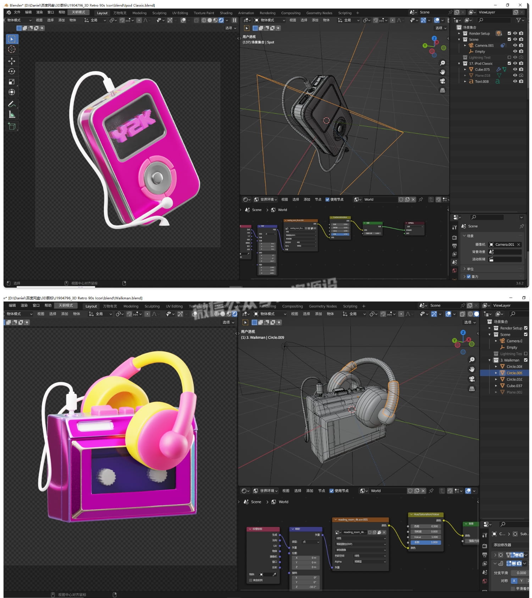Collapse the 17. iPod Classic collection
This screenshot has width=532, height=598.
(459, 64)
